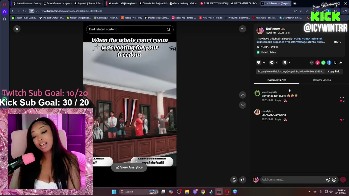Open RuPenny's profile avatar

[x=260, y=30]
